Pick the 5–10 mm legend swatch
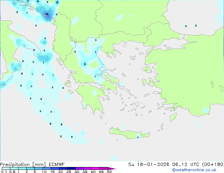 [39, 168]
